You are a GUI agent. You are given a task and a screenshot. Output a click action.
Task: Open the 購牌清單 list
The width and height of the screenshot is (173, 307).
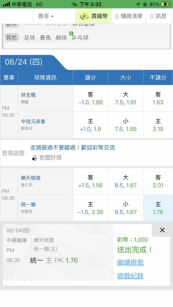128,16
